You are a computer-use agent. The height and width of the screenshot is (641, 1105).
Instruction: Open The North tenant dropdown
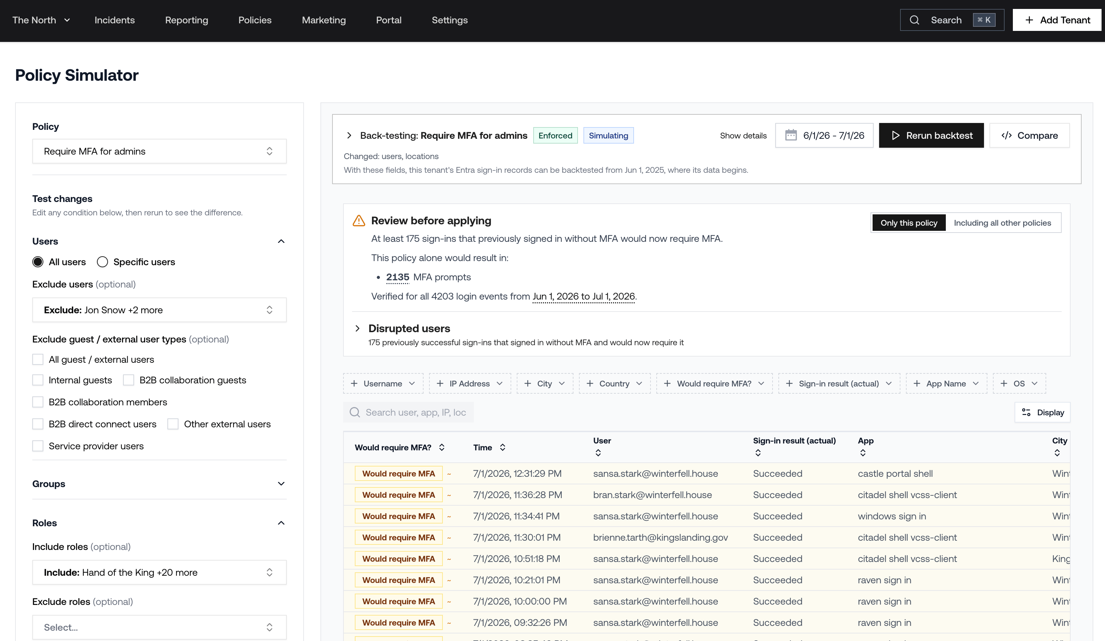[x=41, y=20]
